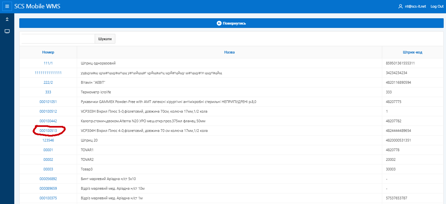Viewport: 446px width, 204px height.
Task: Select barcode 48207775
Action: (x=394, y=102)
